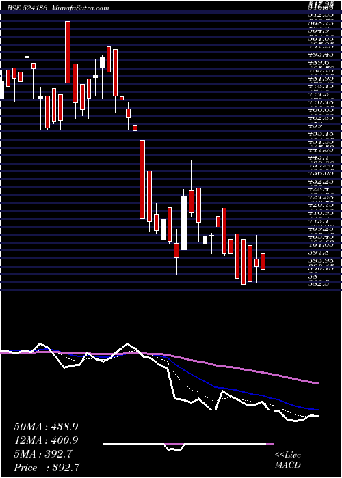Click the 397.8 price axis label
The height and width of the screenshot is (478, 342).
click(320, 253)
